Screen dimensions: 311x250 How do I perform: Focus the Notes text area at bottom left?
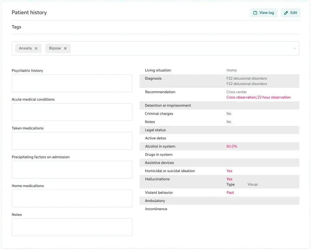click(x=72, y=227)
